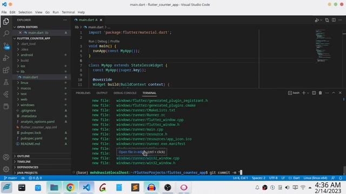Click errors and warnings count in status bar
346x194 pixels.
tap(35, 178)
